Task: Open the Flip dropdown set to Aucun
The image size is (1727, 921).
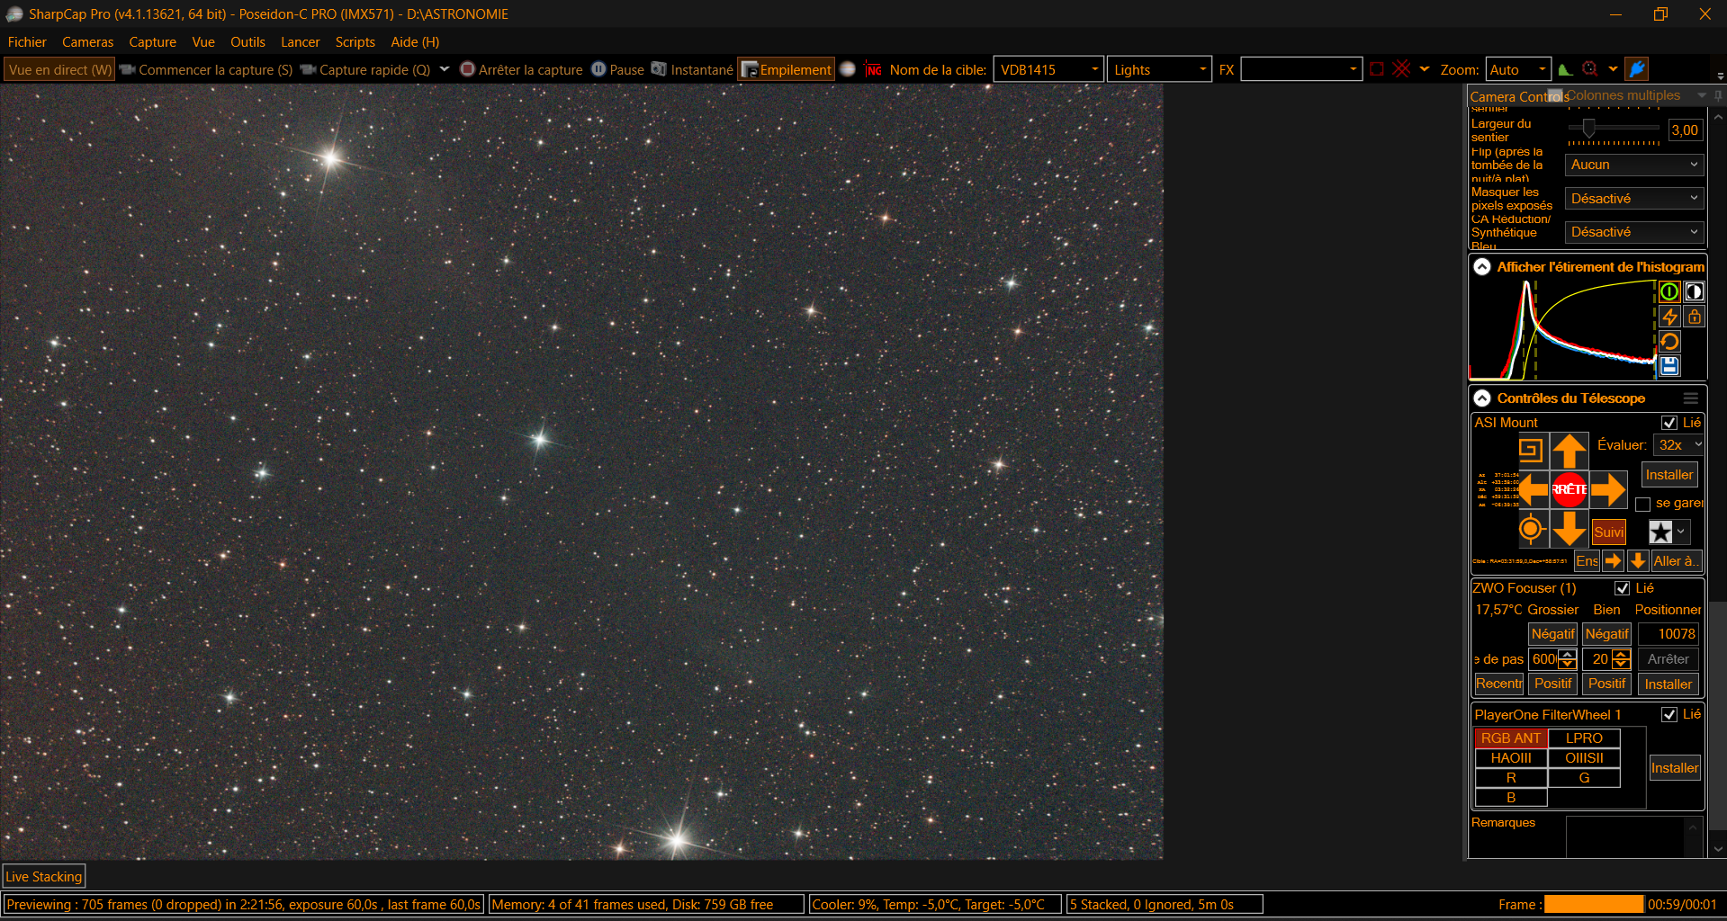Action: pyautogui.click(x=1634, y=165)
